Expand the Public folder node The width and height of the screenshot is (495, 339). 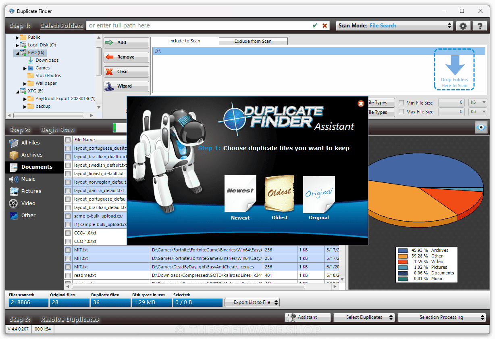17,37
